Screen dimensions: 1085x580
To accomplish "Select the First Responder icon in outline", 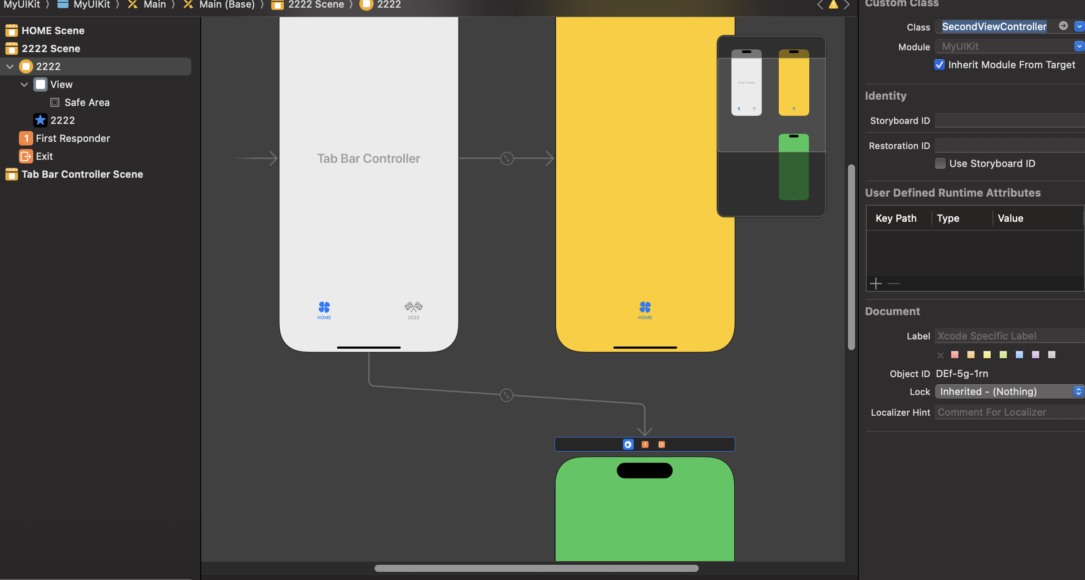I will pos(26,138).
